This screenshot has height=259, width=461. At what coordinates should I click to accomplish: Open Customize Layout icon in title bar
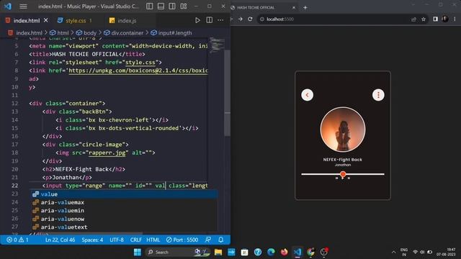tap(184, 6)
